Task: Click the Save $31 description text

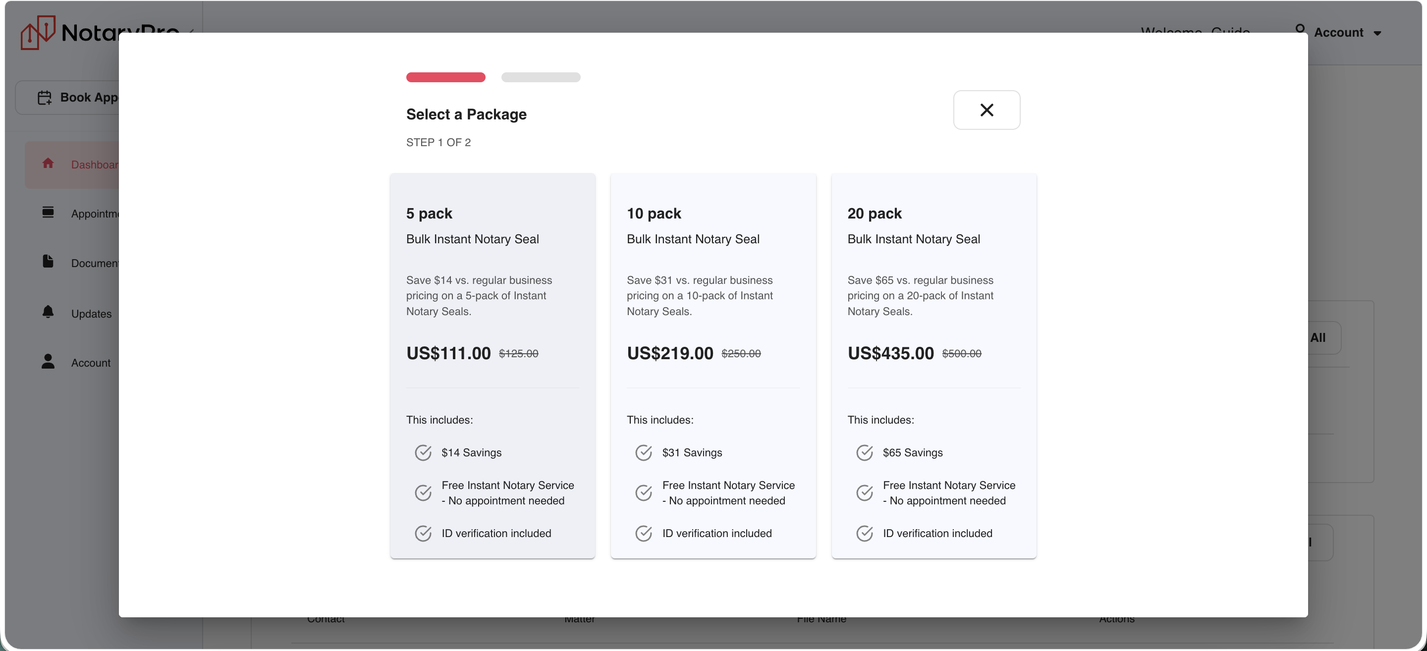Action: tap(700, 296)
